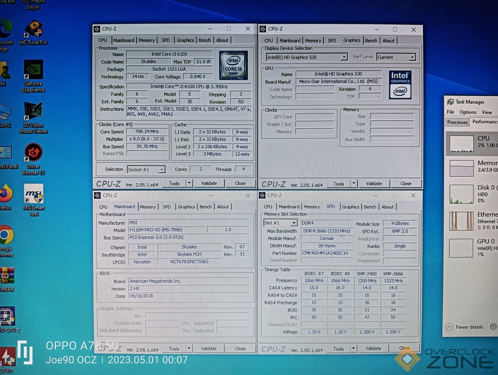Screen dimensions: 498x375
Task: Launch CPUID CPU-Z desktop shortcut
Action: (8, 319)
